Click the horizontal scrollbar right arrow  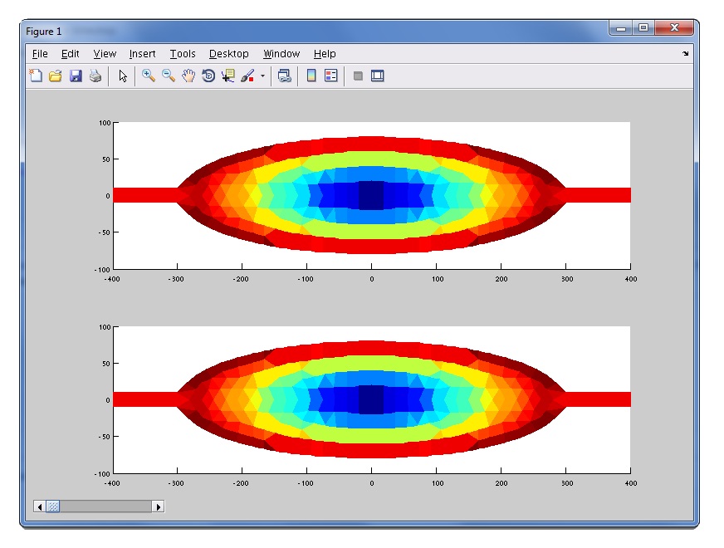click(x=159, y=506)
